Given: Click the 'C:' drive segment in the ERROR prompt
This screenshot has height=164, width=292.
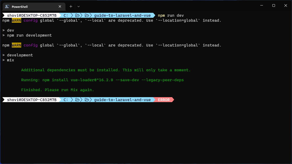Looking at the screenshot, I should [x=66, y=100].
